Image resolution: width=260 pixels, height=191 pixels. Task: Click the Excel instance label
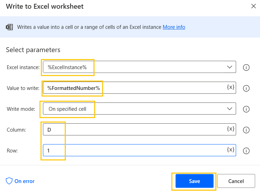pos(23,67)
